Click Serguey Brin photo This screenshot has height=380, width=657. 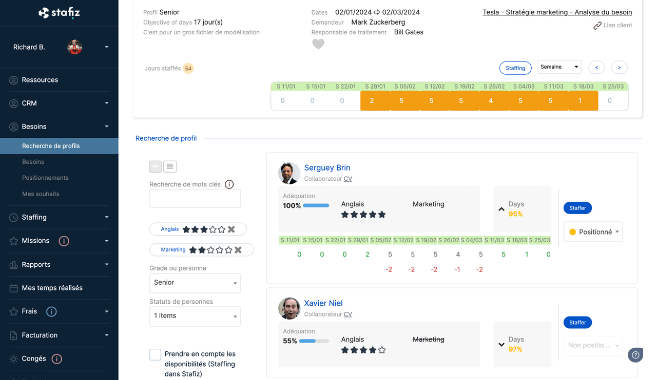[x=289, y=173]
